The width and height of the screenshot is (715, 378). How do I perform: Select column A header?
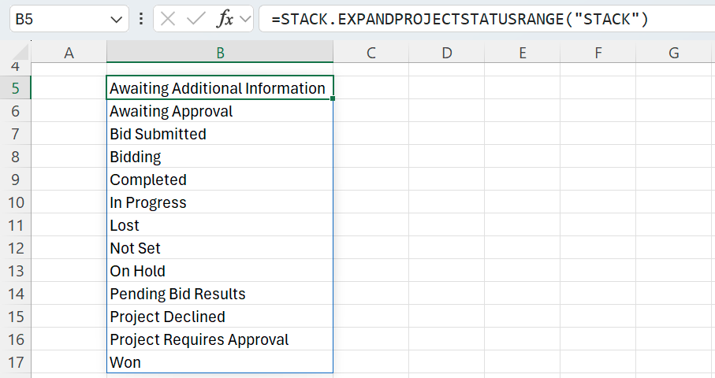click(69, 53)
